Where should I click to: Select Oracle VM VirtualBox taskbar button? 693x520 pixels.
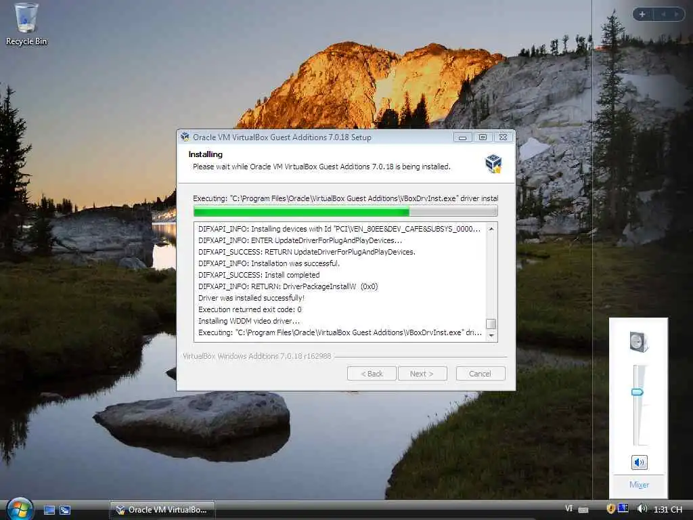click(x=162, y=510)
